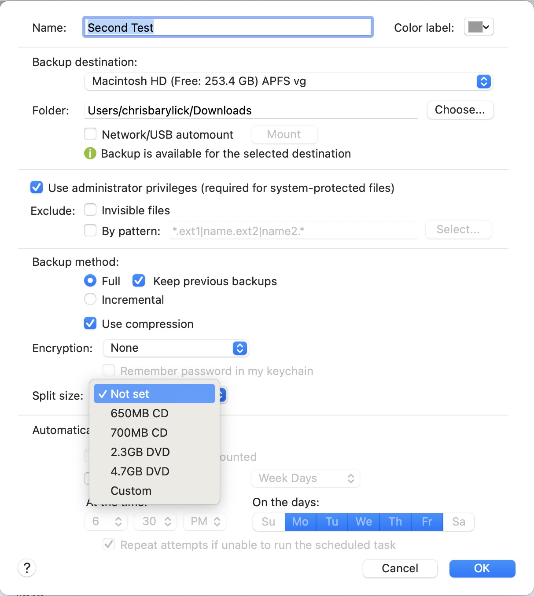
Task: Exclude invisible files from backup
Action: (90, 210)
